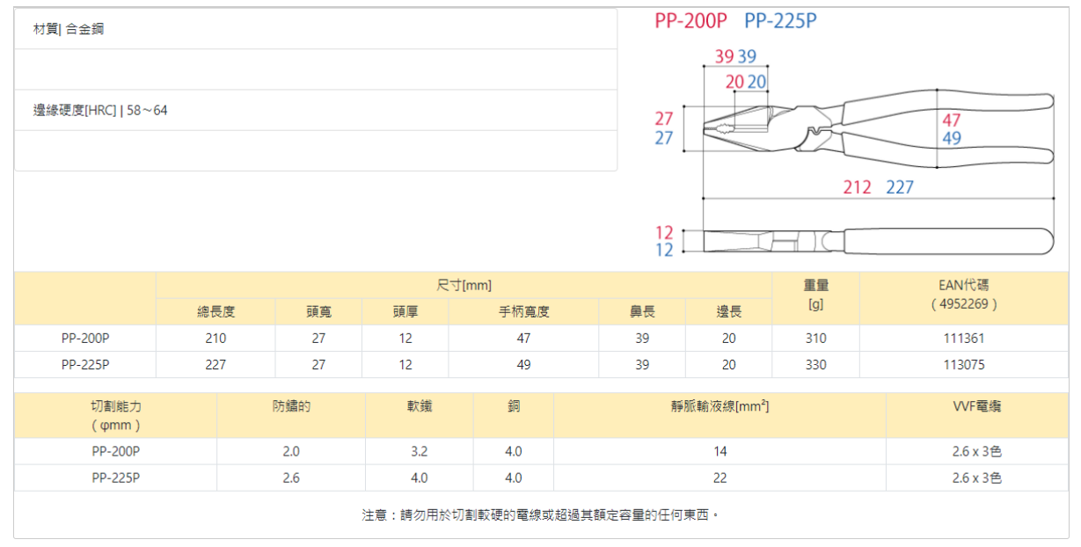Click handle width value 47 in table
This screenshot has width=1081, height=547.
click(x=524, y=338)
